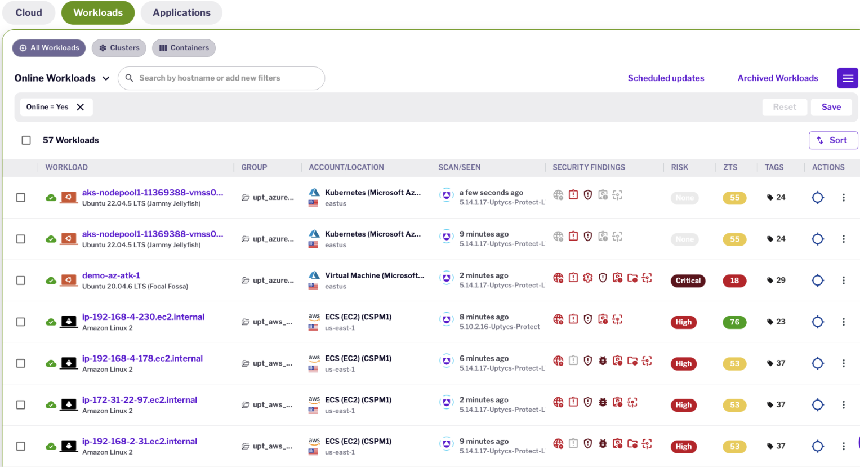
Task: Check the second aks-nodepool1 row checkbox
Action: point(21,239)
